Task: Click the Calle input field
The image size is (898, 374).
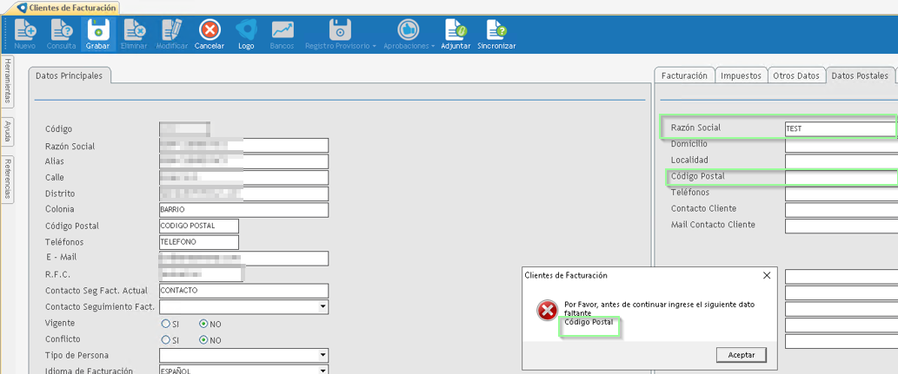Action: 244,177
